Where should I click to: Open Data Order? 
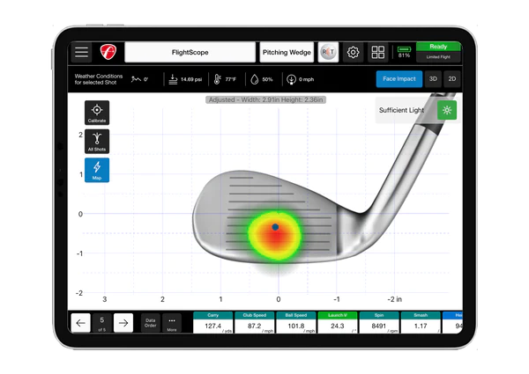151,323
